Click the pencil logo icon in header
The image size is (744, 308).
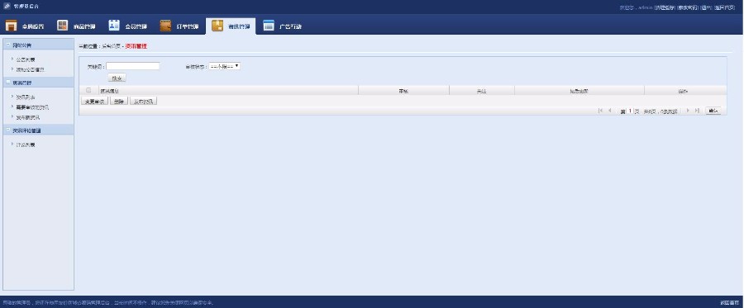(x=7, y=6)
